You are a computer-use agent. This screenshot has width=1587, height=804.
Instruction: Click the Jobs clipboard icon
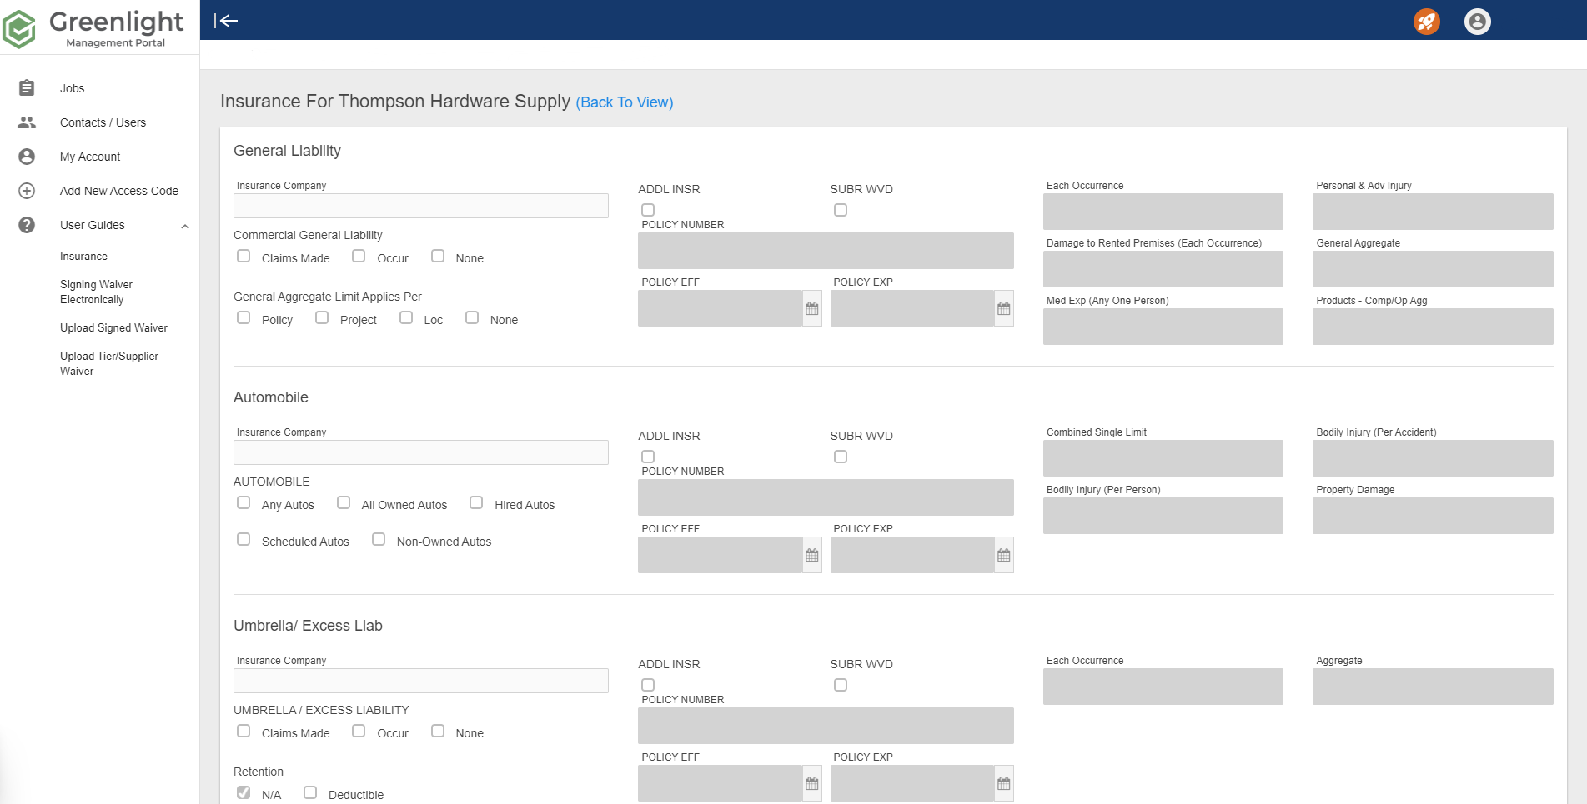pyautogui.click(x=27, y=88)
